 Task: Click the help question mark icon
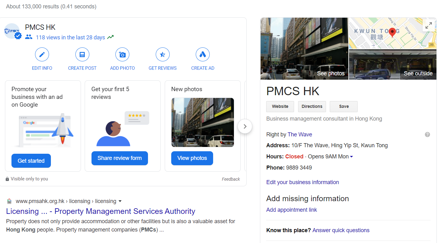click(427, 135)
